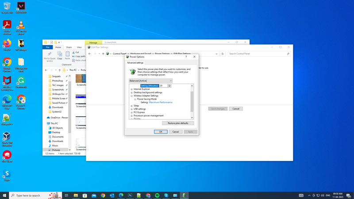Click Search Control Panel field

[259, 54]
